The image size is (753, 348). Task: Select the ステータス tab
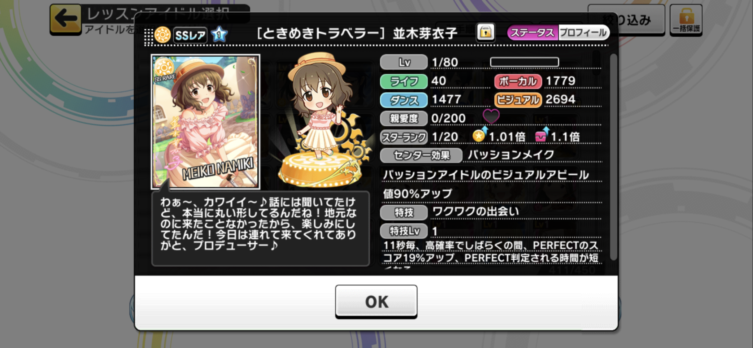point(533,33)
